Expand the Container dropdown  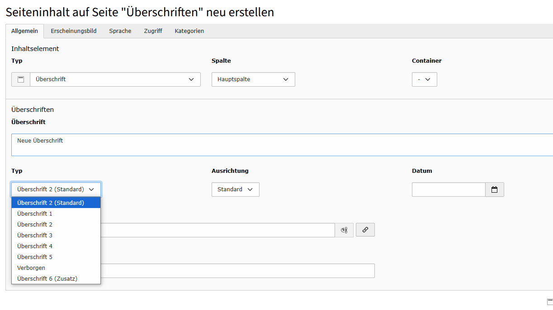coord(424,79)
